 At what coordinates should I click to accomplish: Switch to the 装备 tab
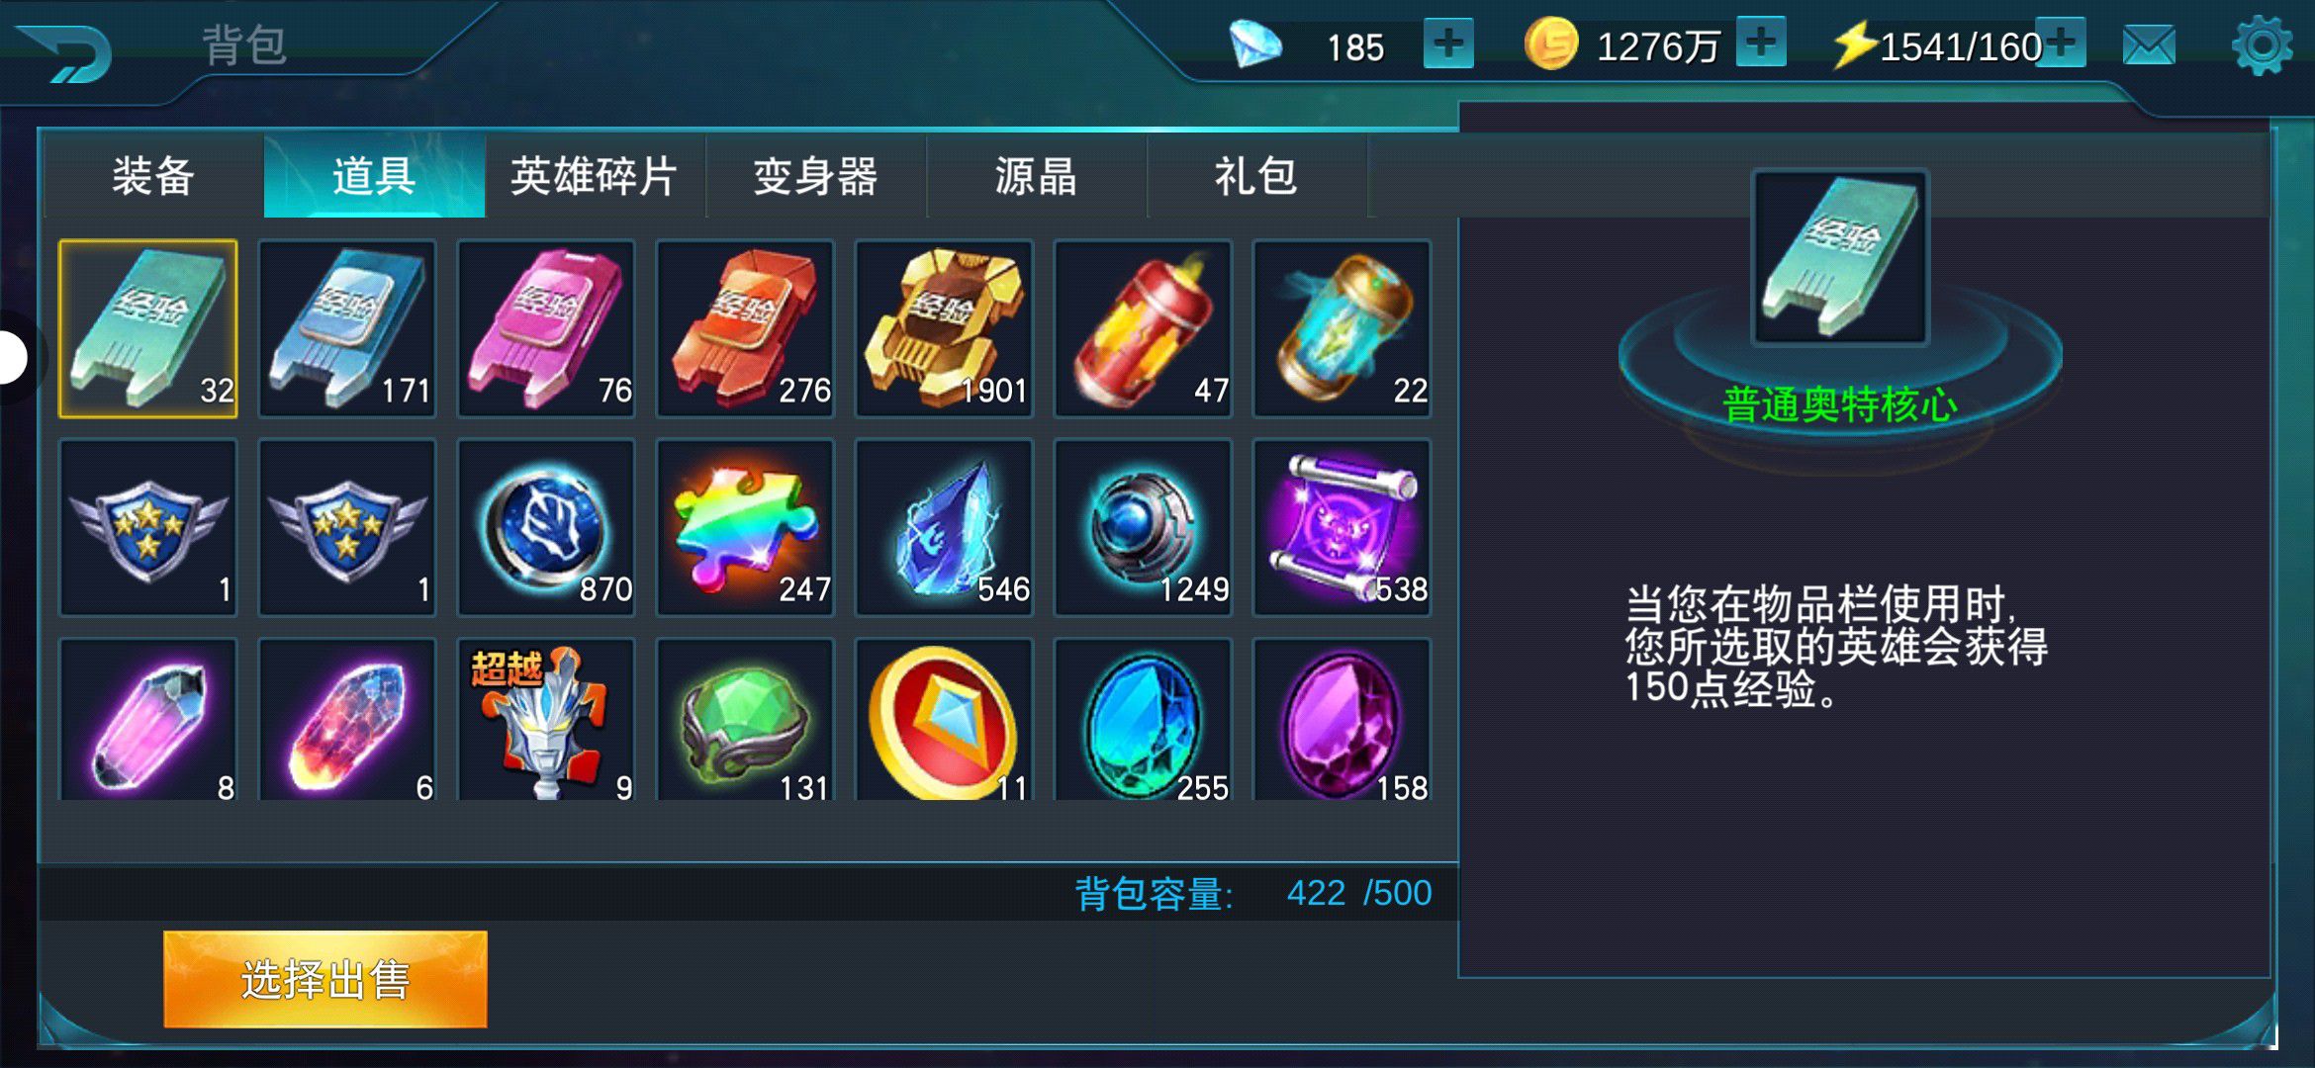click(153, 176)
